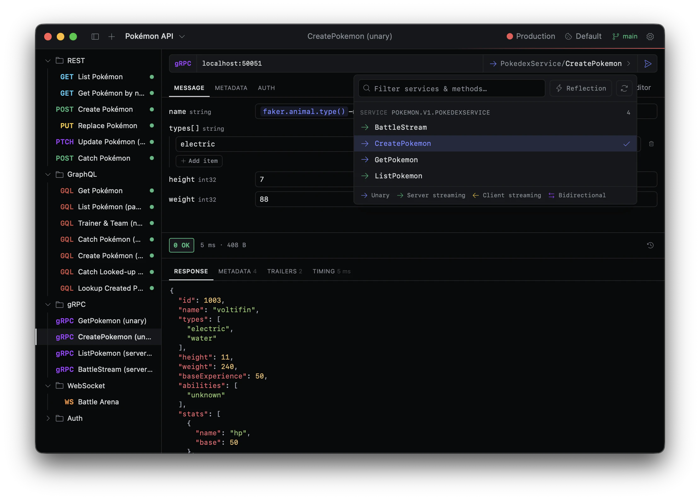The width and height of the screenshot is (700, 500).
Task: Switch to the request METADATA tab
Action: [231, 88]
